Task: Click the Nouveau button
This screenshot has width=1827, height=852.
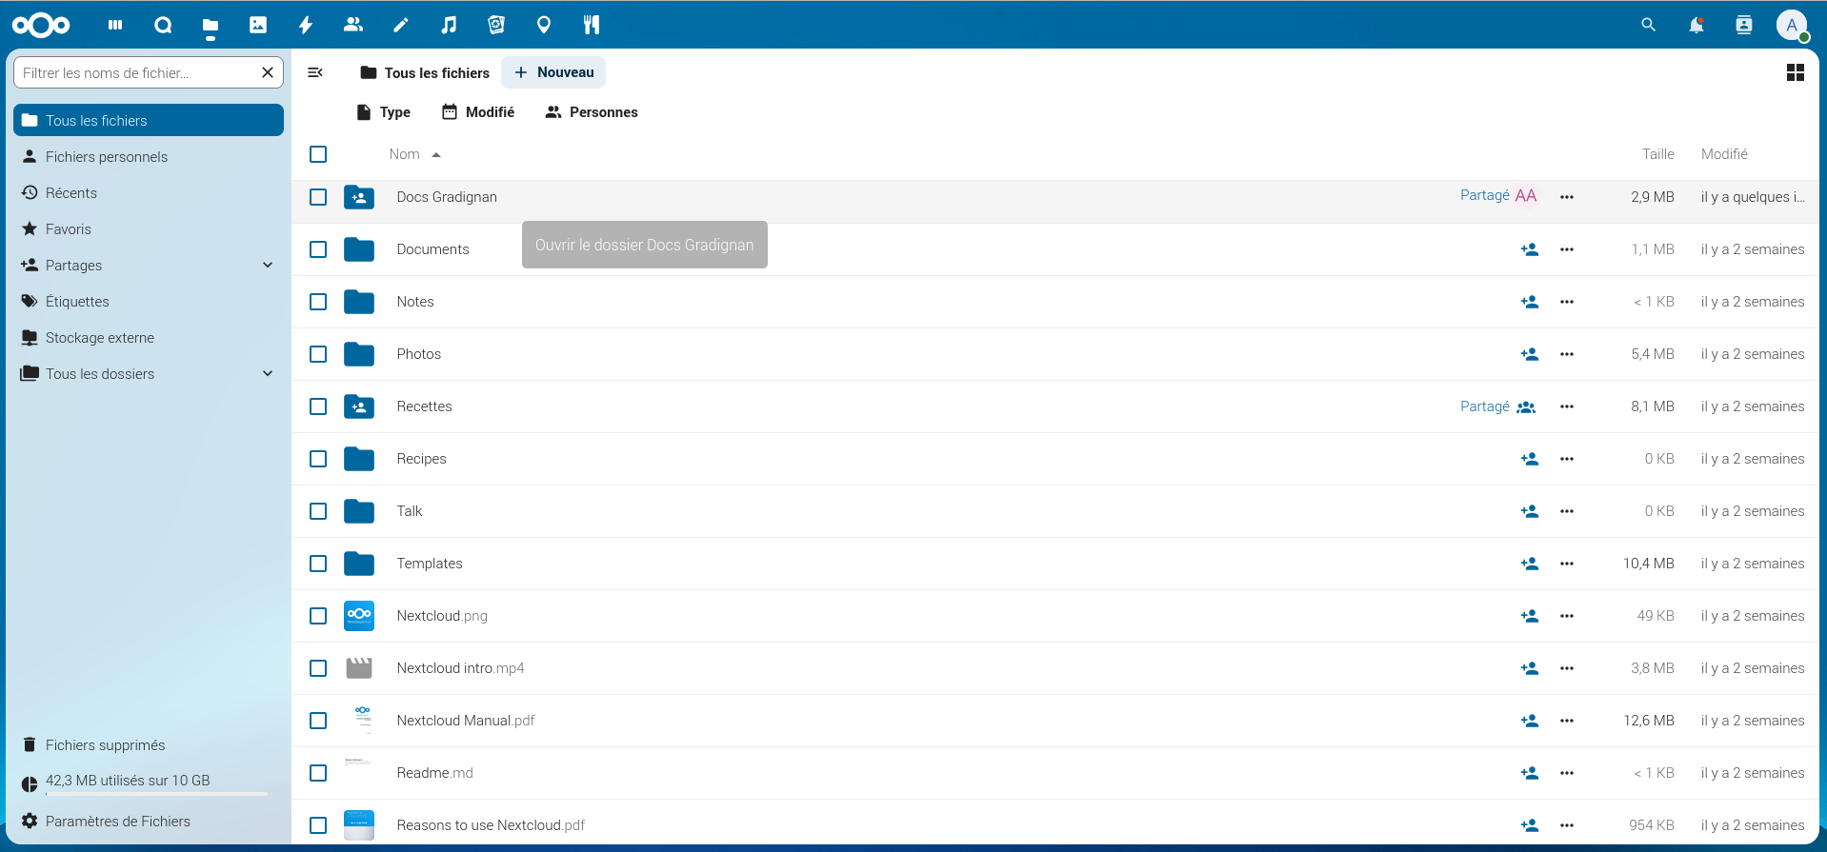Action: [x=553, y=72]
